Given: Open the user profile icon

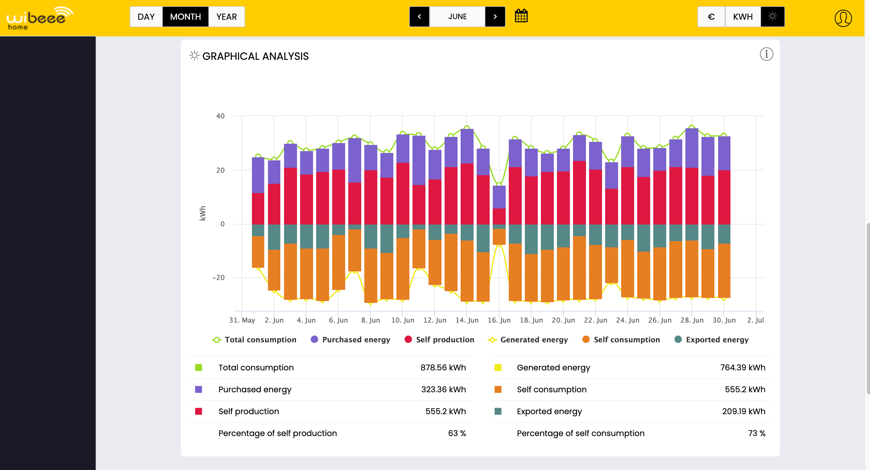Looking at the screenshot, I should click(x=843, y=18).
